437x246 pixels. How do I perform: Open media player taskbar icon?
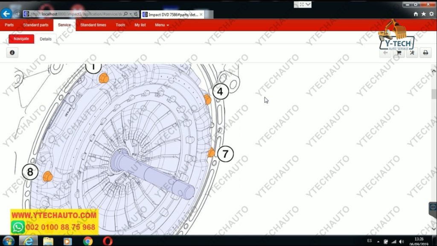(x=67, y=241)
